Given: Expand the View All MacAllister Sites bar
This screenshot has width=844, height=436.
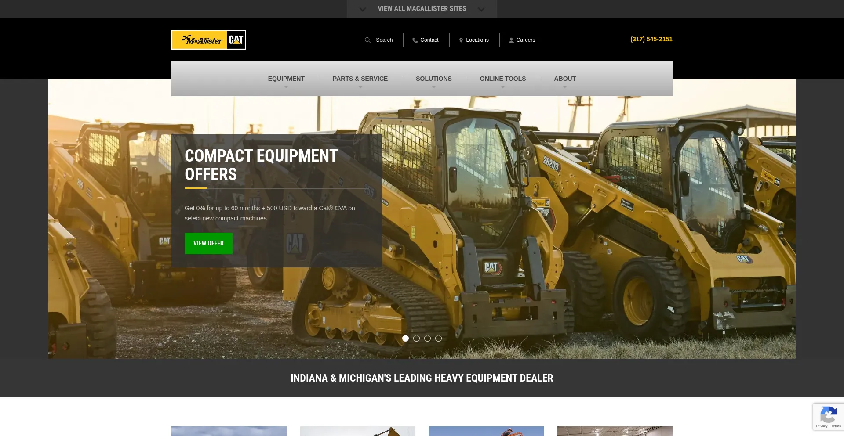Looking at the screenshot, I should click(422, 9).
